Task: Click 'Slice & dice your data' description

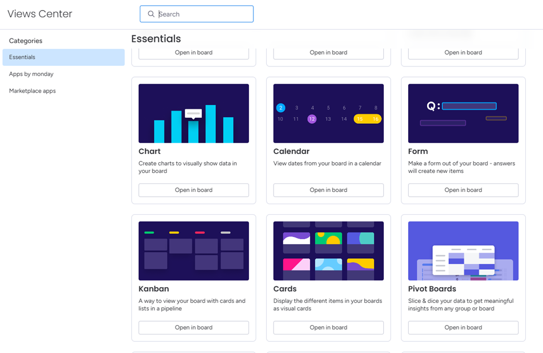Action: (461, 304)
